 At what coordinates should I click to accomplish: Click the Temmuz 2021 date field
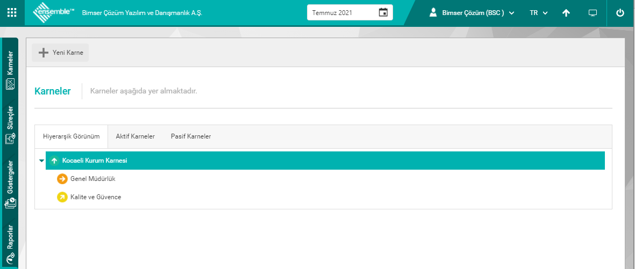tap(350, 12)
